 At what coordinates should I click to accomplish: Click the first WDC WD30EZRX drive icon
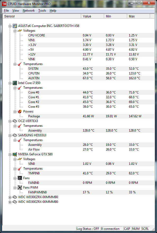pyautogui.click(x=15, y=197)
